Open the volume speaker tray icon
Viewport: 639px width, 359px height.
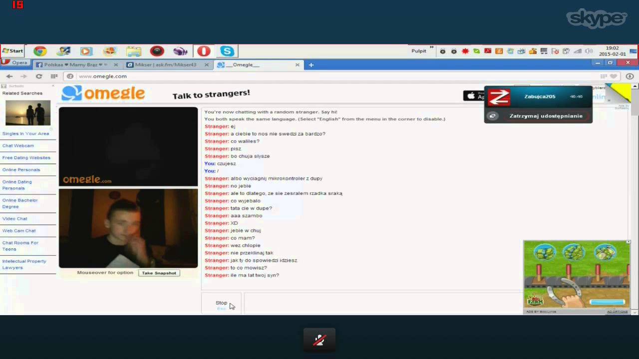[589, 51]
